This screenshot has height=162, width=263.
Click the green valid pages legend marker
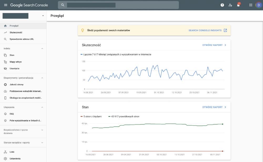click(x=109, y=116)
